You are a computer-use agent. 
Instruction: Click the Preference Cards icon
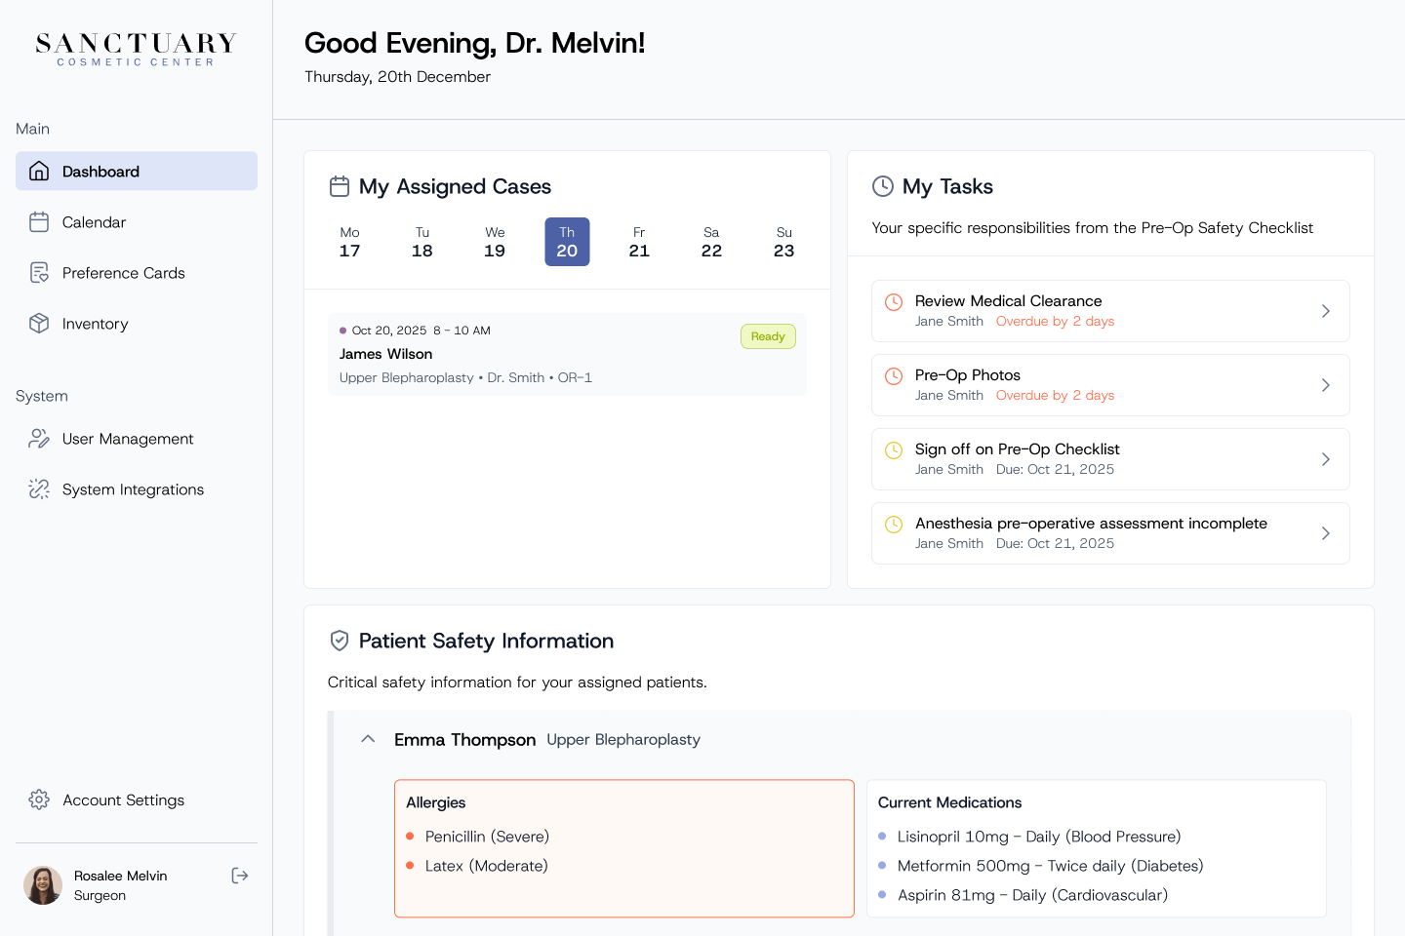point(39,273)
